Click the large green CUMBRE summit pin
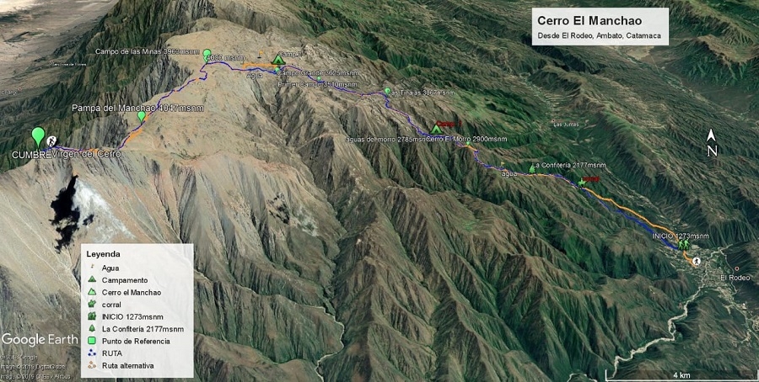The width and height of the screenshot is (759, 382). pyautogui.click(x=38, y=136)
